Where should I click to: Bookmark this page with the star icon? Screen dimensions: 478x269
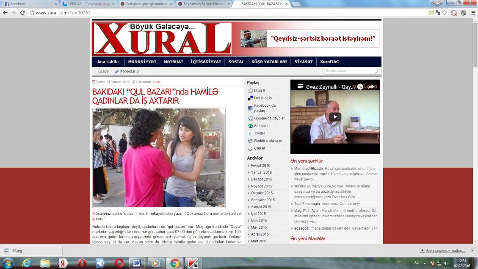pos(445,13)
